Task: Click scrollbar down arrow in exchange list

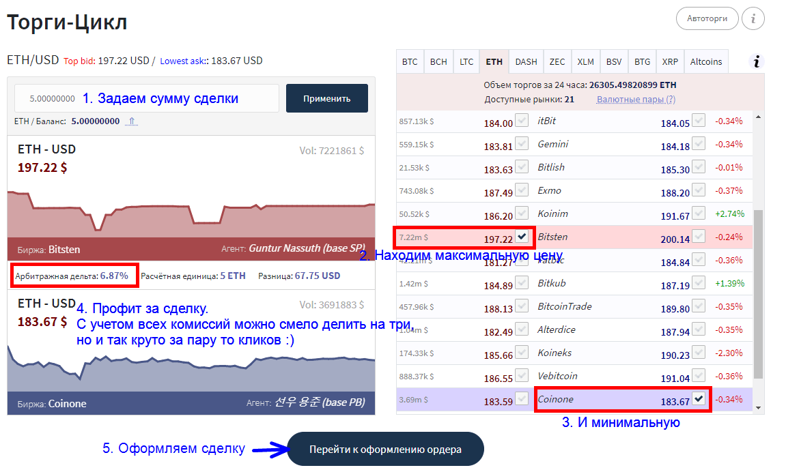Action: (x=757, y=407)
